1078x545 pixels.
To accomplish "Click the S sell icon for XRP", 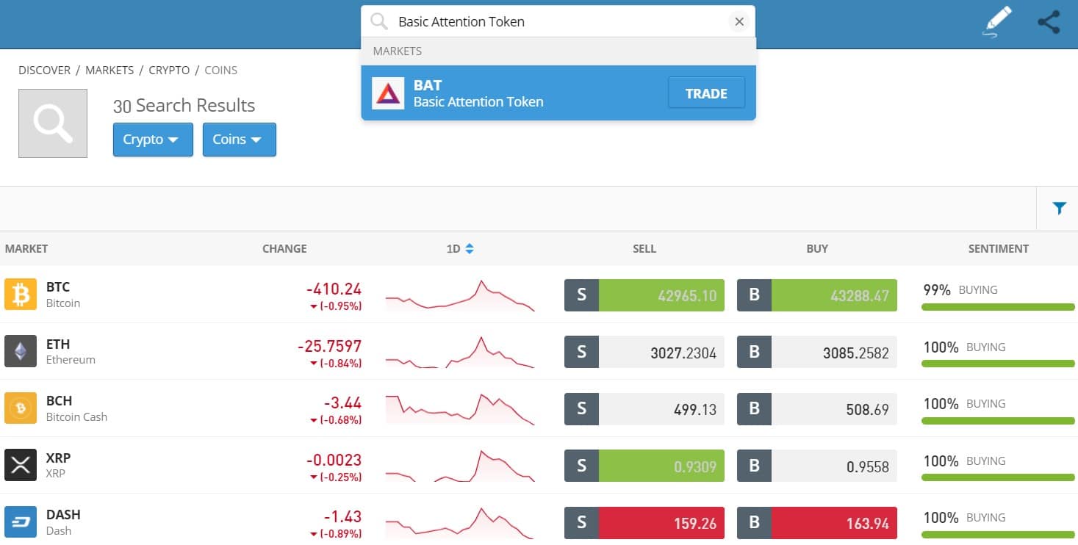I will point(582,466).
